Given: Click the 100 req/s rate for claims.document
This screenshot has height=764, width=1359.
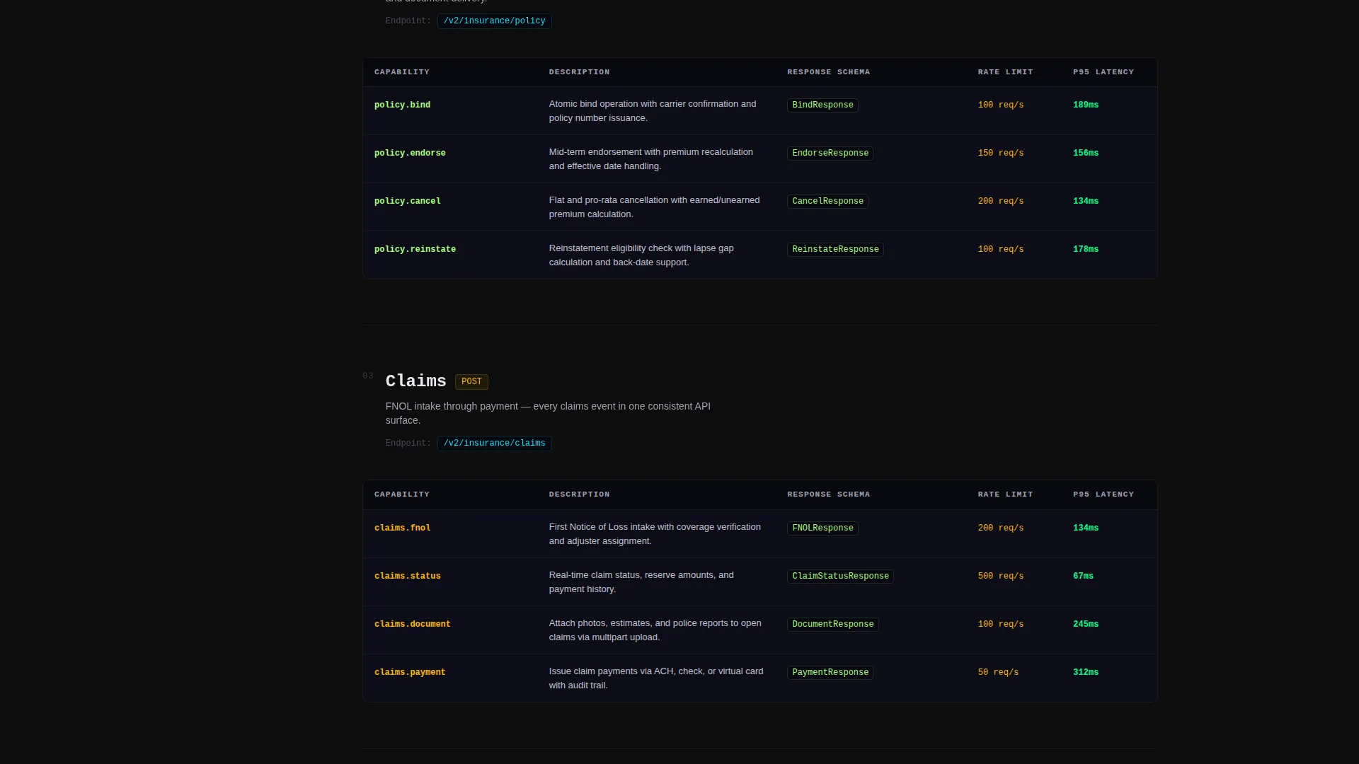Looking at the screenshot, I should click(x=1001, y=625).
